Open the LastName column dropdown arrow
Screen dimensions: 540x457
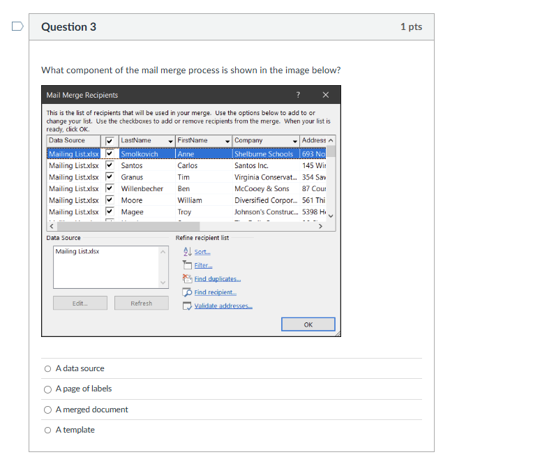tap(170, 141)
